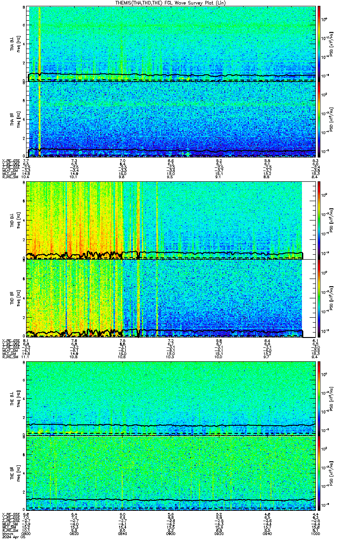Click the PSD [nT²/Hz] label beside THE B⊥ colorbar
Viewport: 337px width, 540px height.
(333, 398)
